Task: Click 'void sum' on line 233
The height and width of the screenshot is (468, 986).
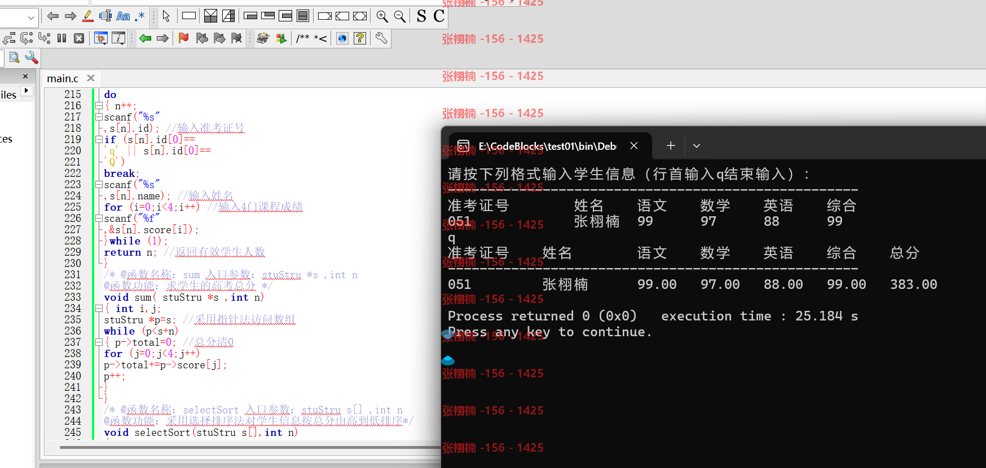Action: coord(127,297)
